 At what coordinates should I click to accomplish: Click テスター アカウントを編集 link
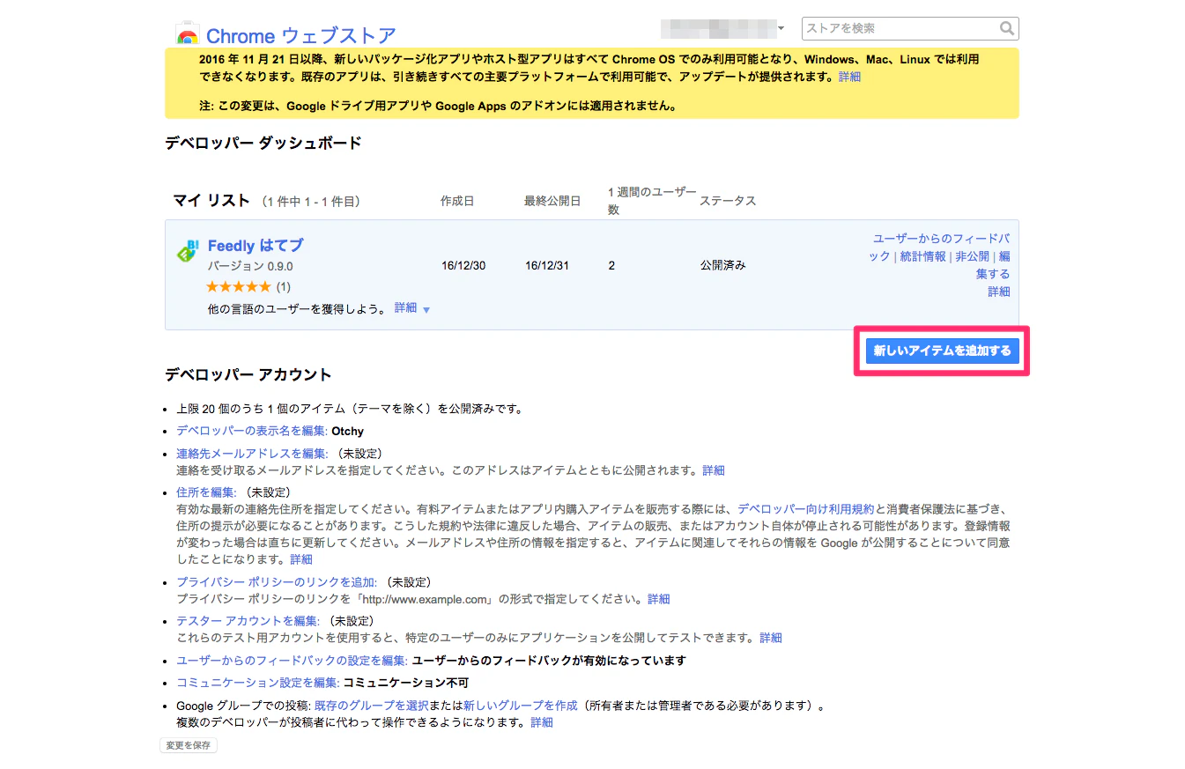point(247,621)
